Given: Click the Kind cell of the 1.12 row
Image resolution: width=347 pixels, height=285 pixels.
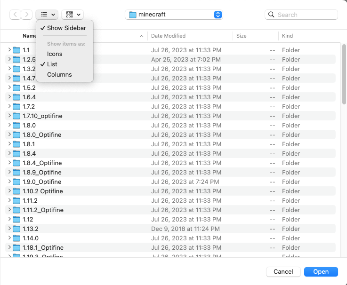Looking at the screenshot, I should pos(291,219).
